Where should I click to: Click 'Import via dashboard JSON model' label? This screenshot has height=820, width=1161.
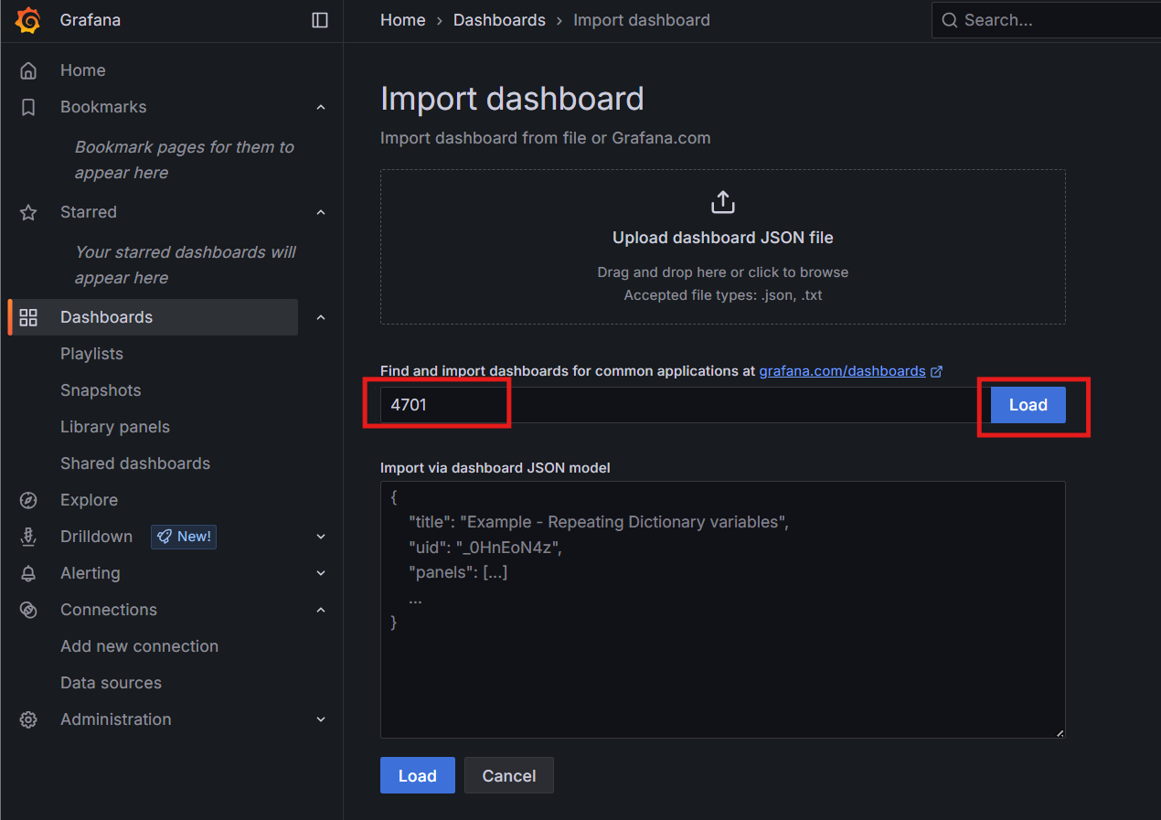(x=495, y=468)
